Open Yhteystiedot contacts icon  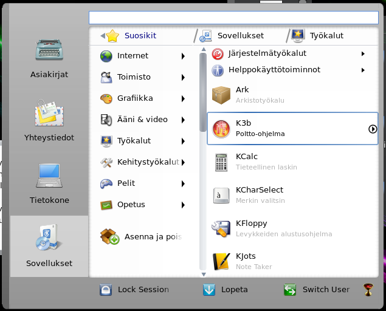coord(49,113)
